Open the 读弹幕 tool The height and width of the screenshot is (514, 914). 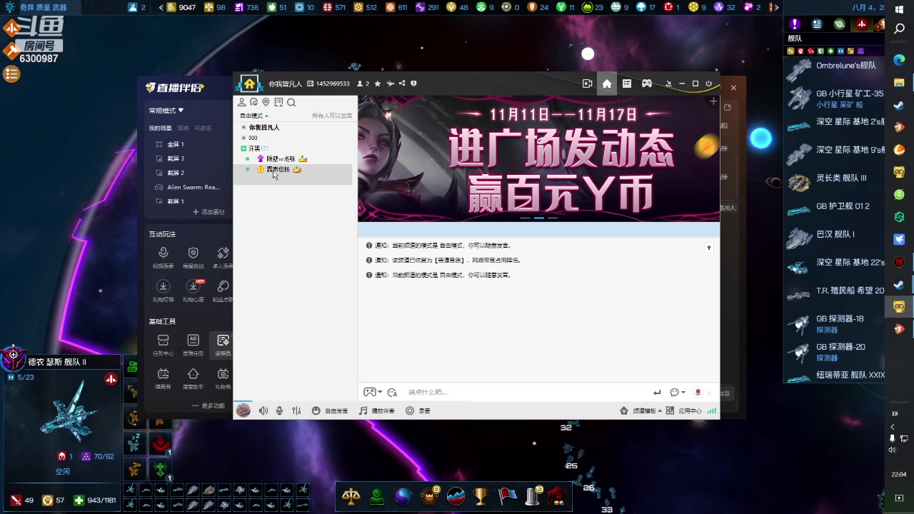(223, 345)
